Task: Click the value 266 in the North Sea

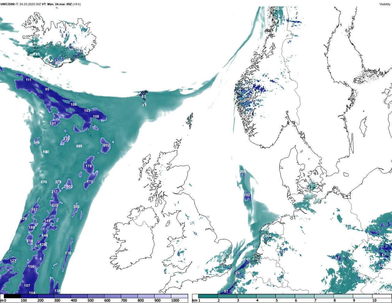Action: click(x=243, y=172)
